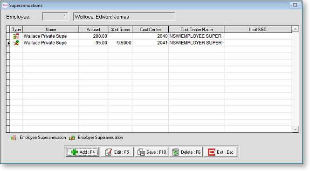Click the Employer Superannuation legend icon
This screenshot has height=171, width=310.
point(72,138)
